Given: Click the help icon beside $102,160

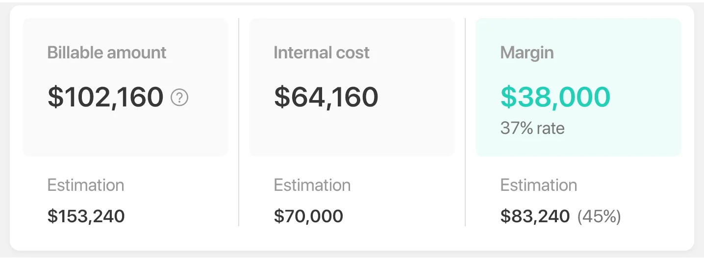Looking at the screenshot, I should pos(179,98).
